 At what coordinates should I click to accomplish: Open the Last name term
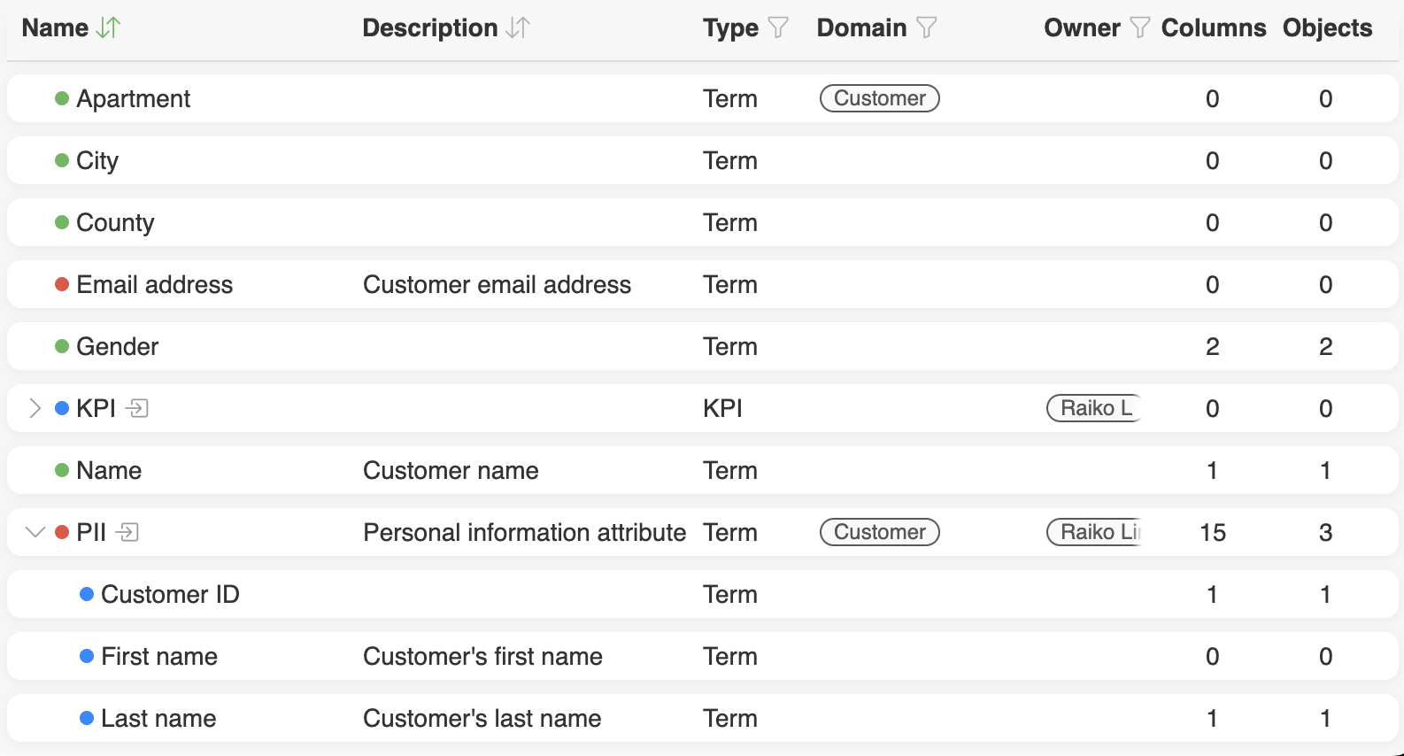[x=158, y=718]
